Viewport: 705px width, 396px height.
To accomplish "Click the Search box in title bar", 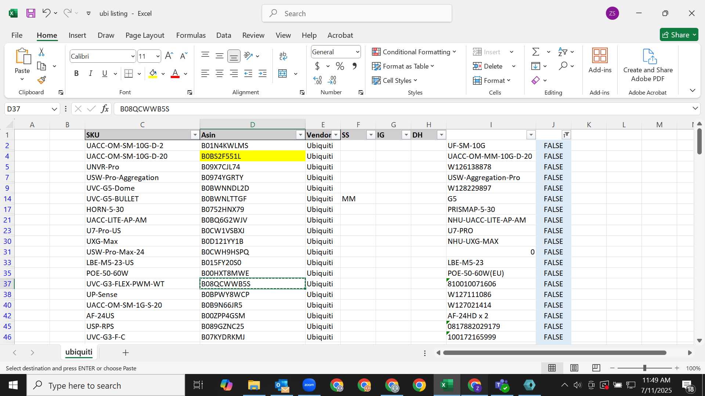I will click(x=357, y=13).
